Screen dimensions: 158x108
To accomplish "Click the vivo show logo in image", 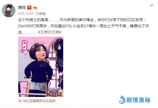I will pyautogui.click(x=54, y=91).
